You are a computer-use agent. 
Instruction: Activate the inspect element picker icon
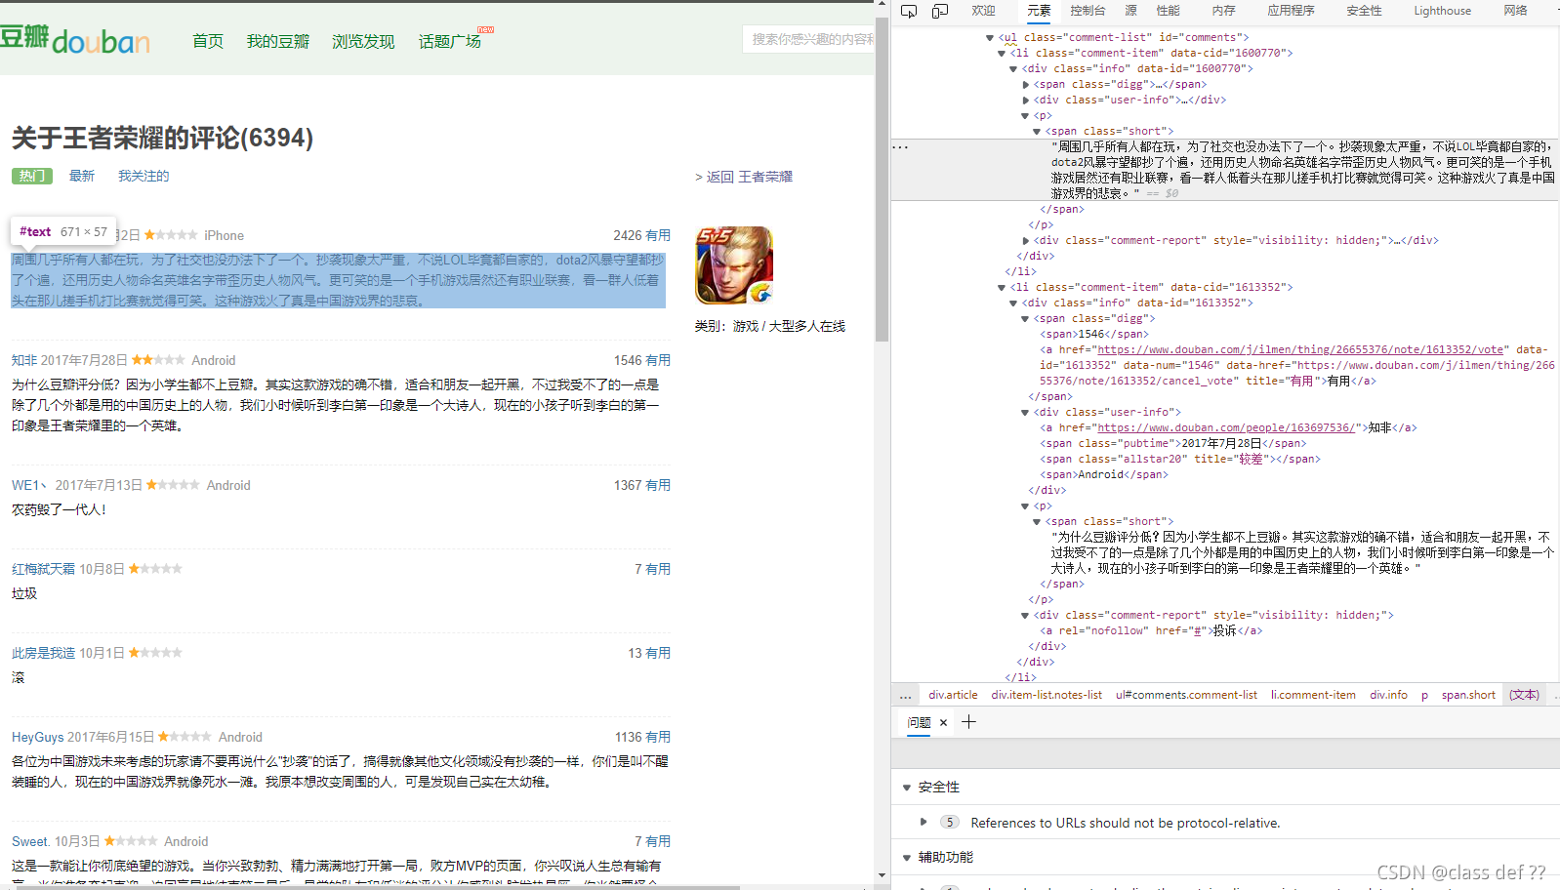(909, 11)
